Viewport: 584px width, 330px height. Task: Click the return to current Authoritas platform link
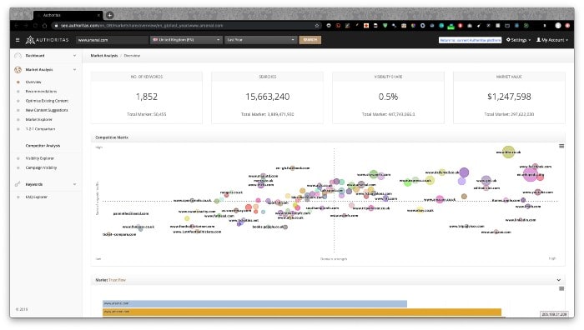tap(470, 40)
